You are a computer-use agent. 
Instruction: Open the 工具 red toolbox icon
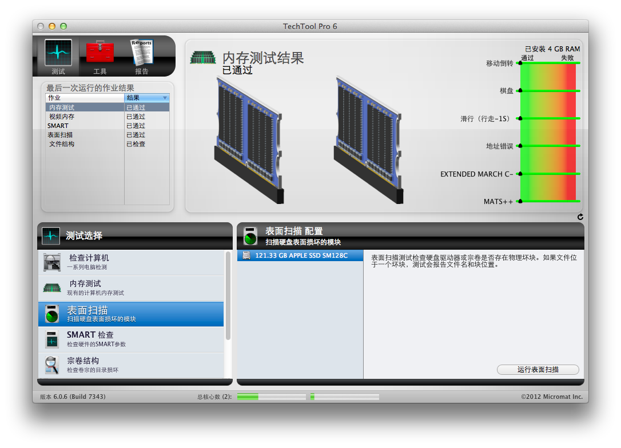point(100,53)
